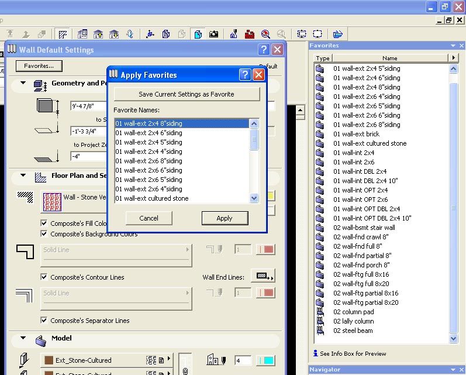Select the '02 steel beam' favorite
This screenshot has height=375, width=466.
(353, 331)
